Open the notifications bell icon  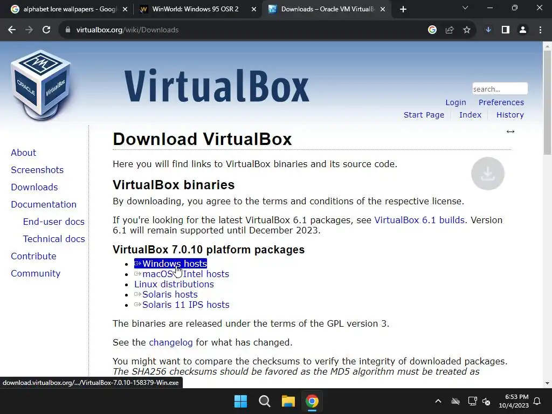click(537, 401)
